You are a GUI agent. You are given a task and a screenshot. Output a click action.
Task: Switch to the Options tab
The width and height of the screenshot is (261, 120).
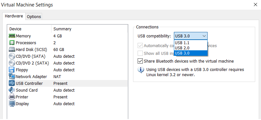point(34,17)
